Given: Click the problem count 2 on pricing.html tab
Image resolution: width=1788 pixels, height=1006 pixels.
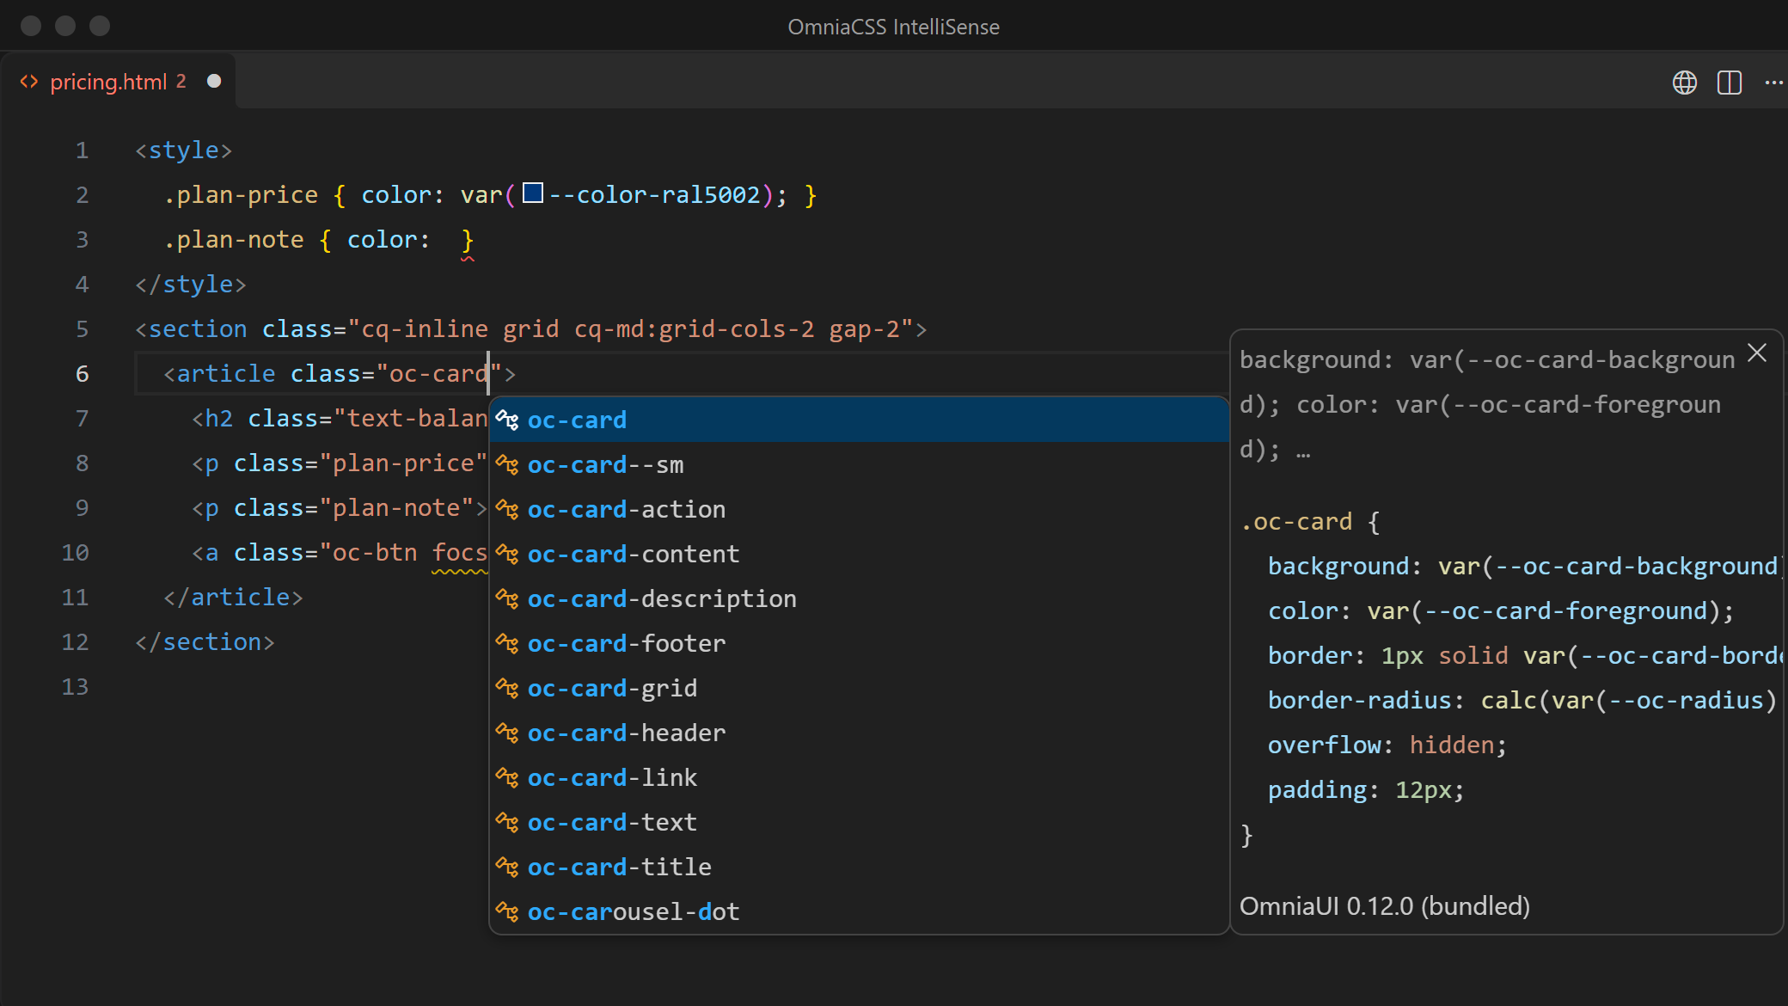Looking at the screenshot, I should (x=181, y=81).
